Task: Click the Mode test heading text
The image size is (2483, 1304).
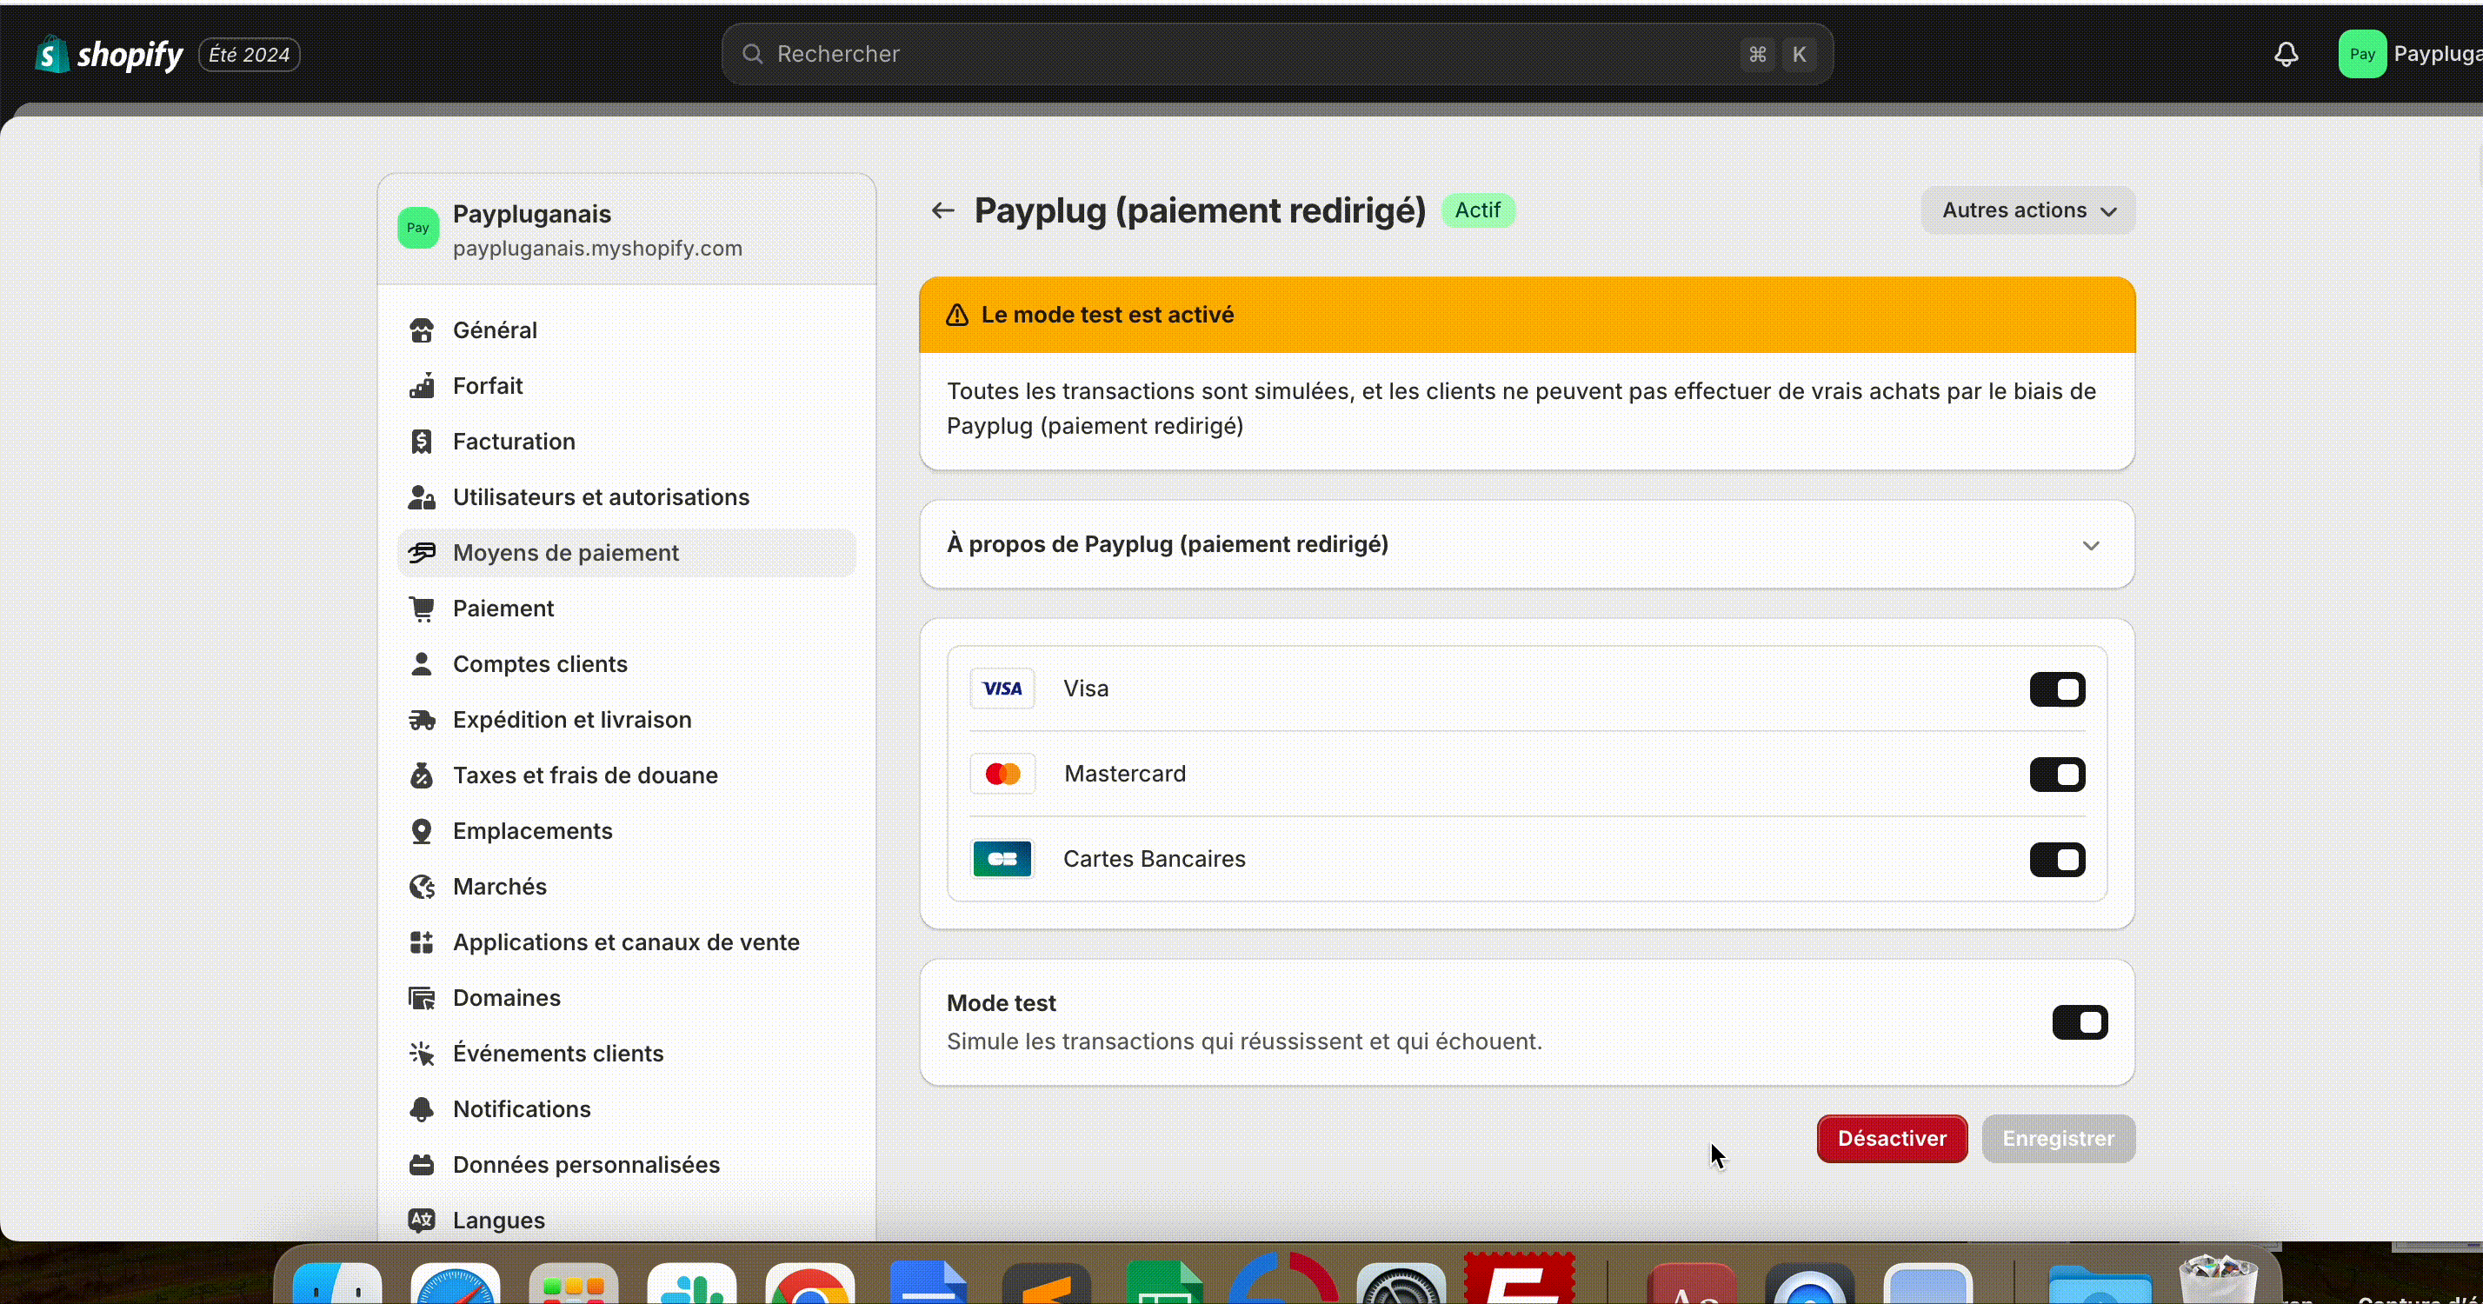Action: tap(1002, 1003)
